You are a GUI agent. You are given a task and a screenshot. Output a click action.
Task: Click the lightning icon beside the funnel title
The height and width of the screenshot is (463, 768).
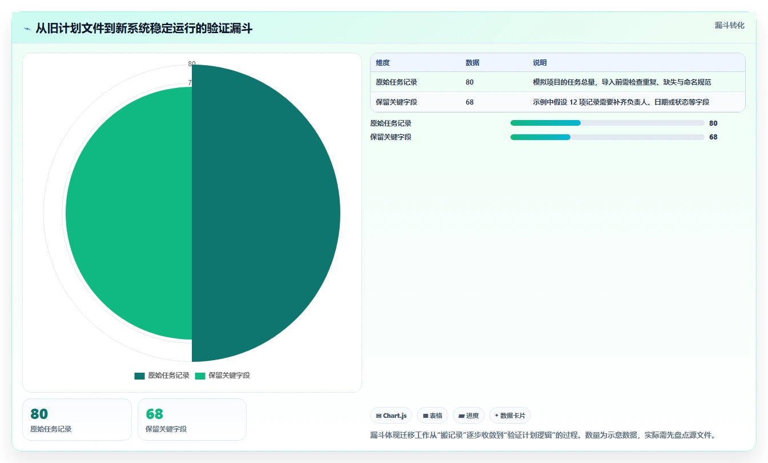coord(27,29)
